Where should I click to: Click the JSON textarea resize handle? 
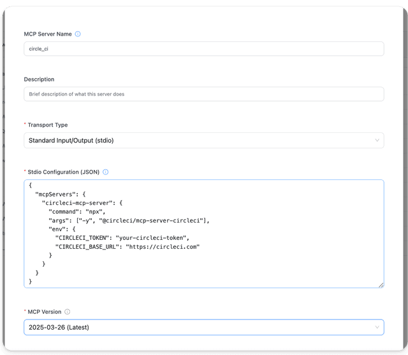point(381,285)
